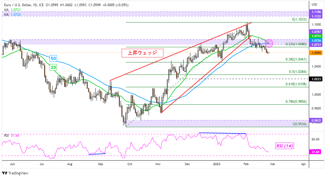Click the USD currency label
Screen dimensions: 330x179
tap(314, 5)
